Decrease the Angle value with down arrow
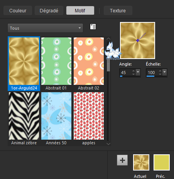Screen dimensions: 174x179 133,74
